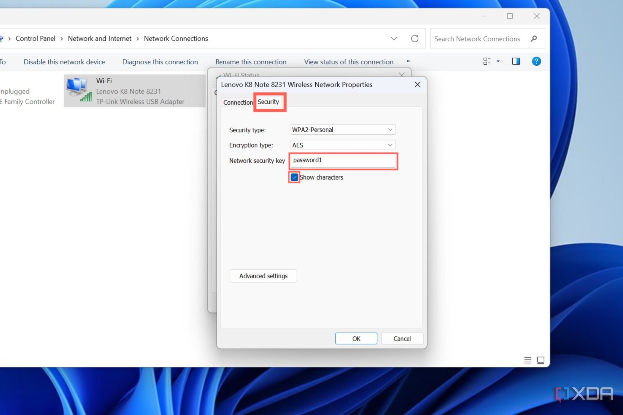
Task: Click the Advanced settings button
Action: [x=263, y=276]
